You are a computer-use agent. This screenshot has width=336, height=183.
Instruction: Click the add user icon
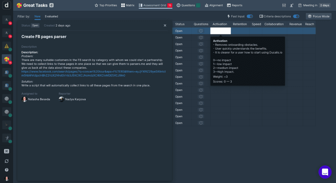click(x=292, y=5)
